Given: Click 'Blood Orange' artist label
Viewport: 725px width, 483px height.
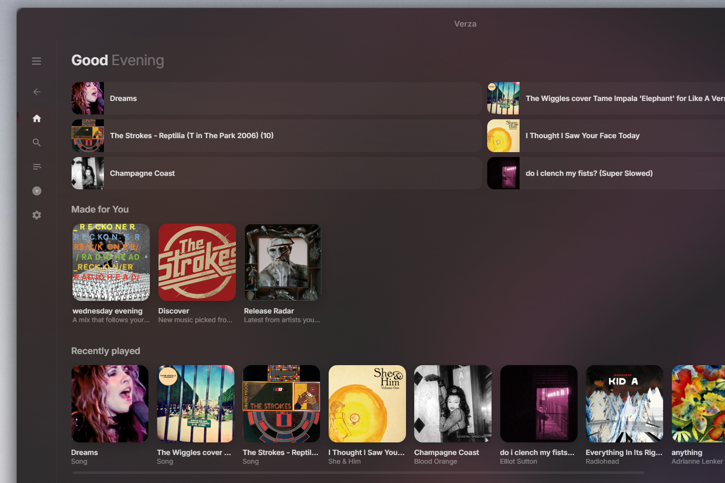Looking at the screenshot, I should 435,461.
